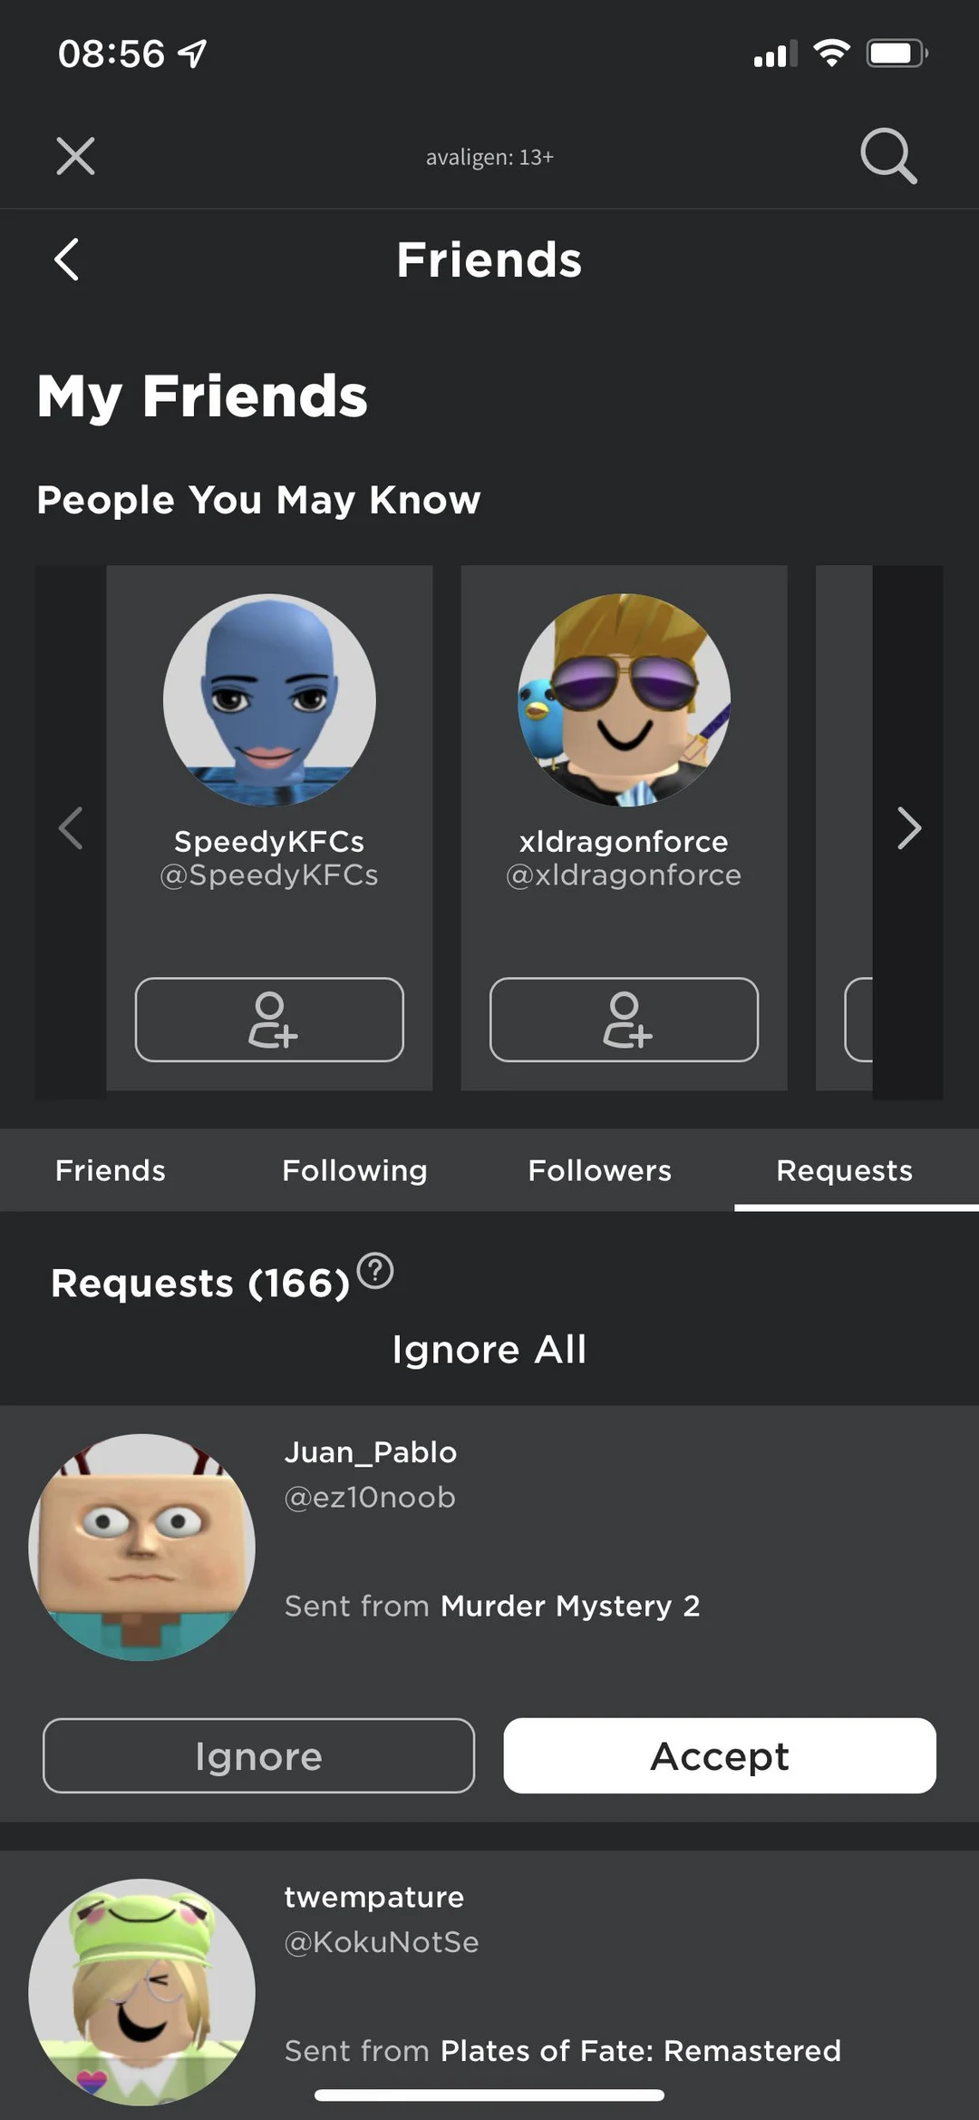This screenshot has height=2120, width=979.
Task: Open the Followers tab
Action: click(599, 1170)
